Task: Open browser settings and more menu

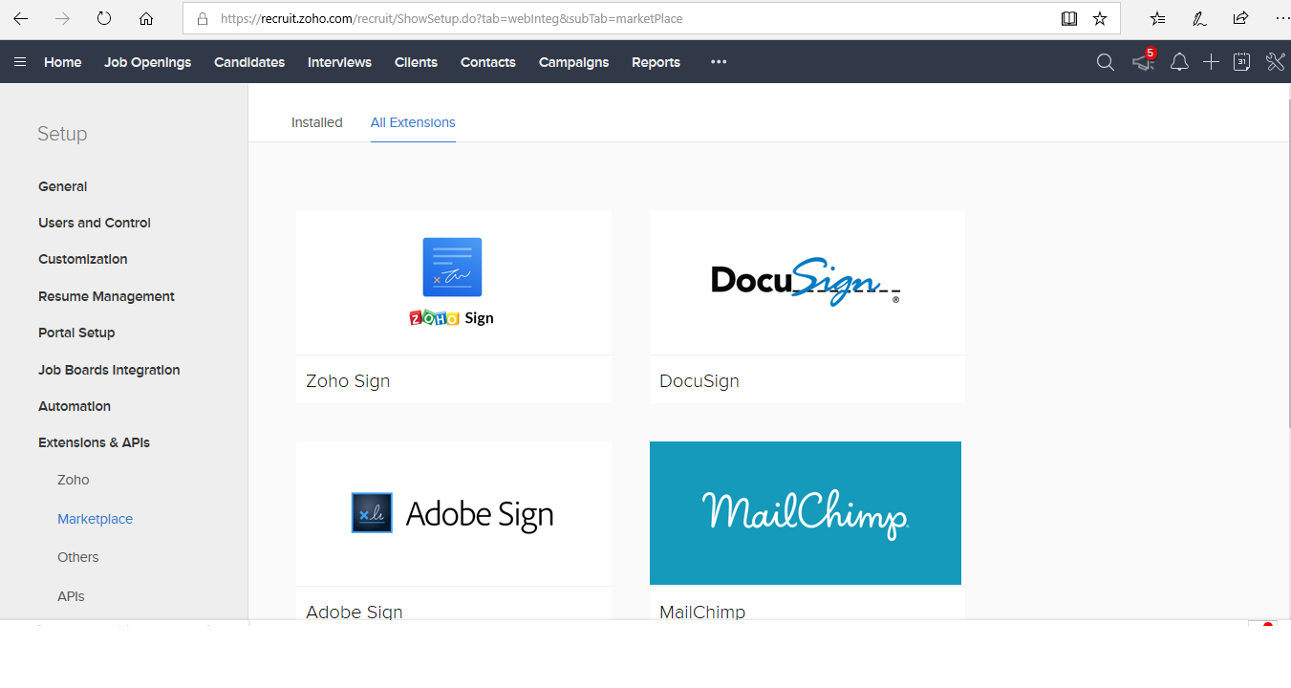Action: click(x=1280, y=18)
